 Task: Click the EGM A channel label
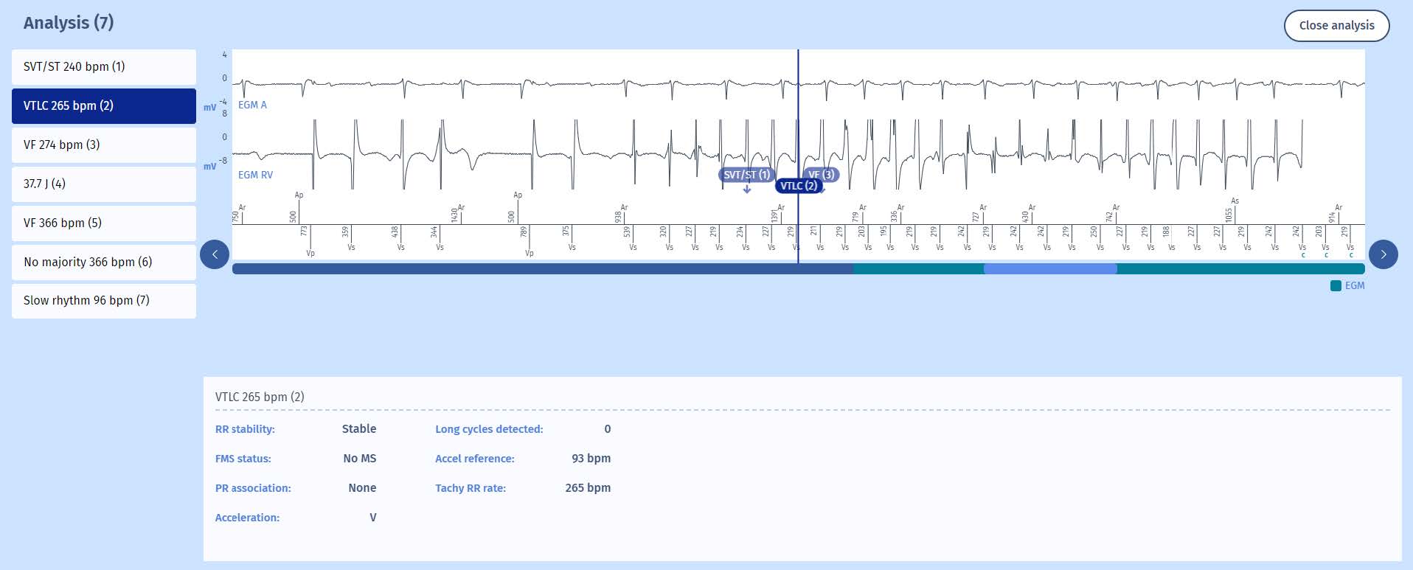tap(252, 105)
